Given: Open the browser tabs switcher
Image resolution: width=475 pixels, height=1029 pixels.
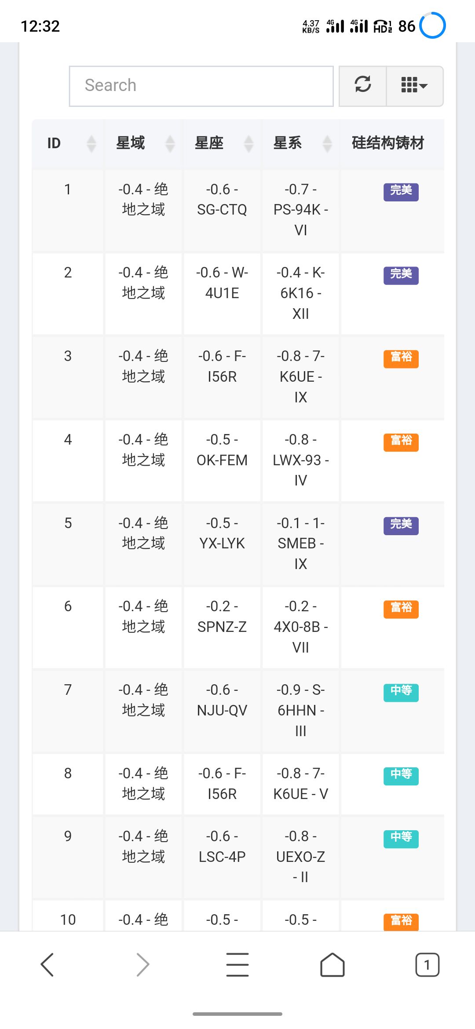Looking at the screenshot, I should click(427, 964).
